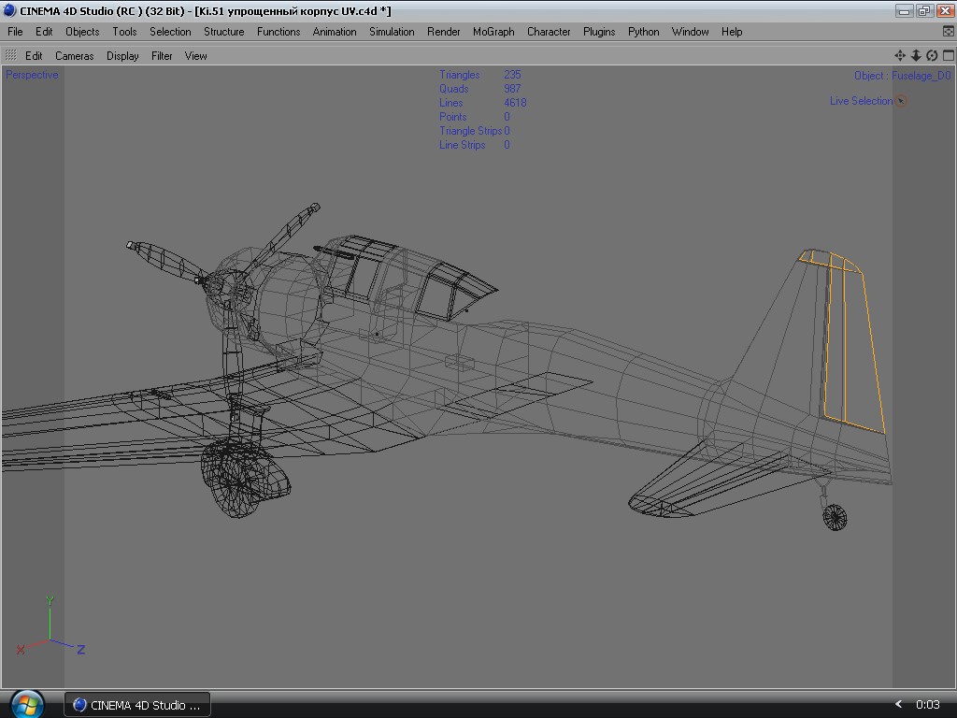The height and width of the screenshot is (718, 957).
Task: Click the viewport move camera icon
Action: point(900,56)
